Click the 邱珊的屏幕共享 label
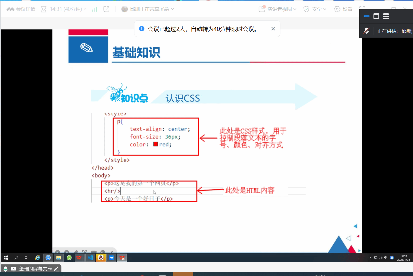Image resolution: width=413 pixels, height=276 pixels. point(35,269)
